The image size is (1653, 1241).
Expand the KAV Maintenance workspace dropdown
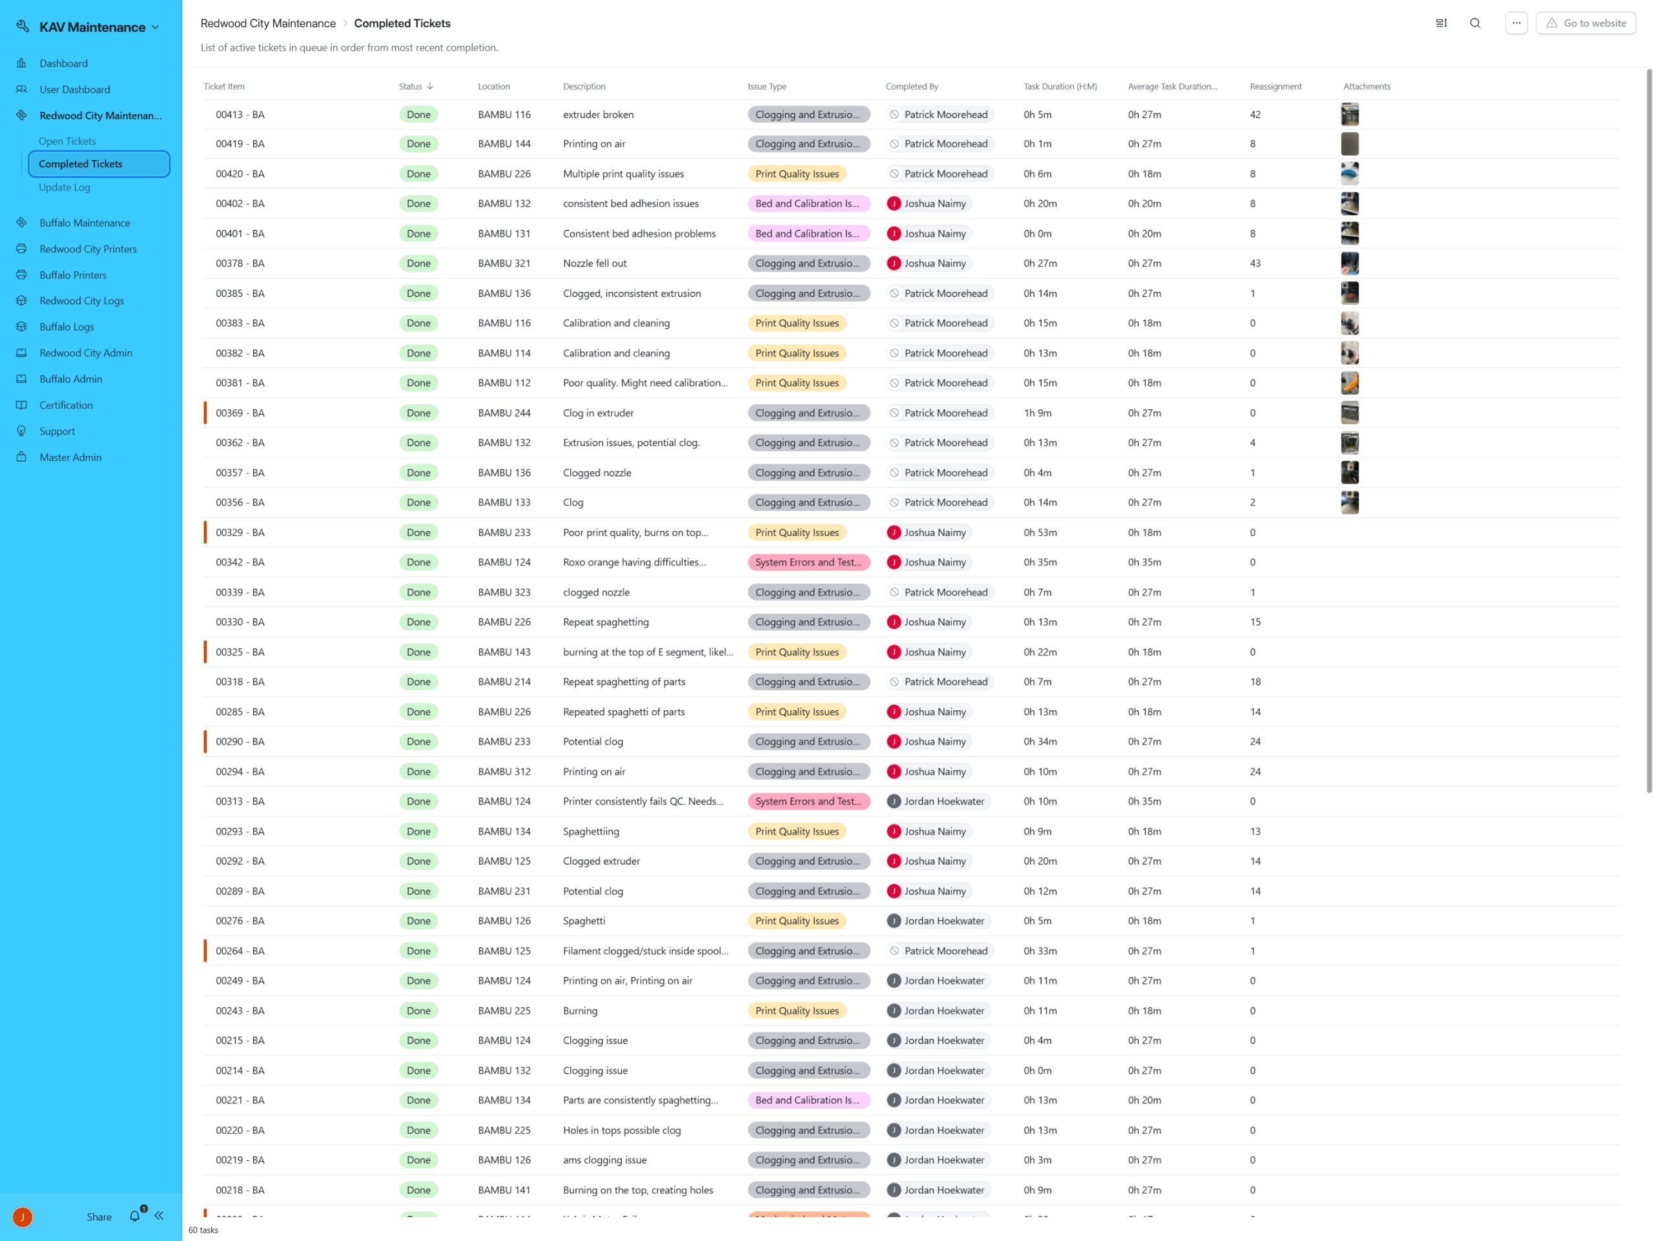pyautogui.click(x=156, y=28)
